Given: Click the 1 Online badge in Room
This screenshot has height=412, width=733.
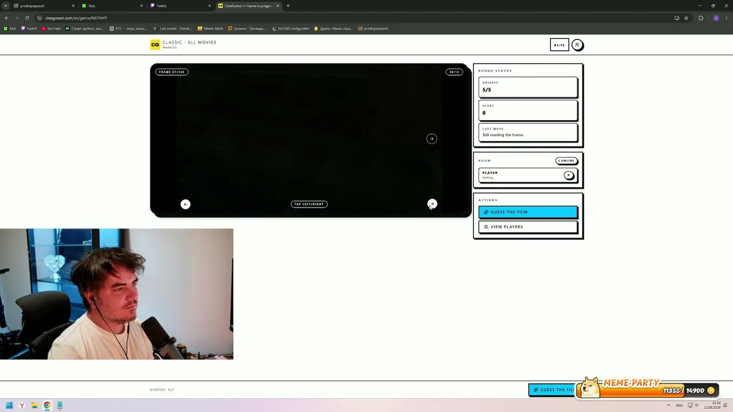Looking at the screenshot, I should point(566,161).
